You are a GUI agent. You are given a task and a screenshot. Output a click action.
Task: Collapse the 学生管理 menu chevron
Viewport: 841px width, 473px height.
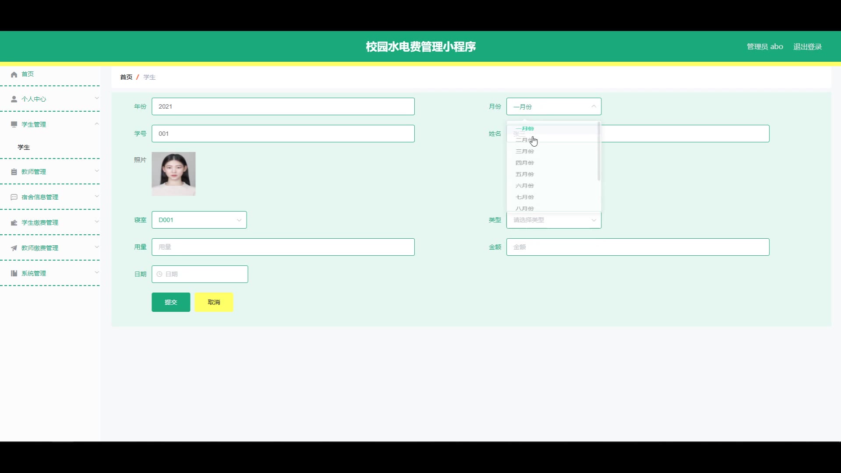97,124
